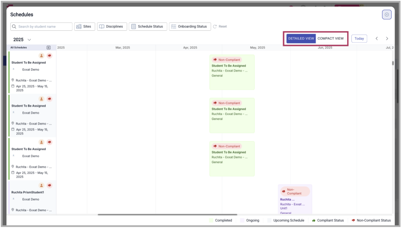
Task: Click the Reset filters link
Action: click(221, 26)
